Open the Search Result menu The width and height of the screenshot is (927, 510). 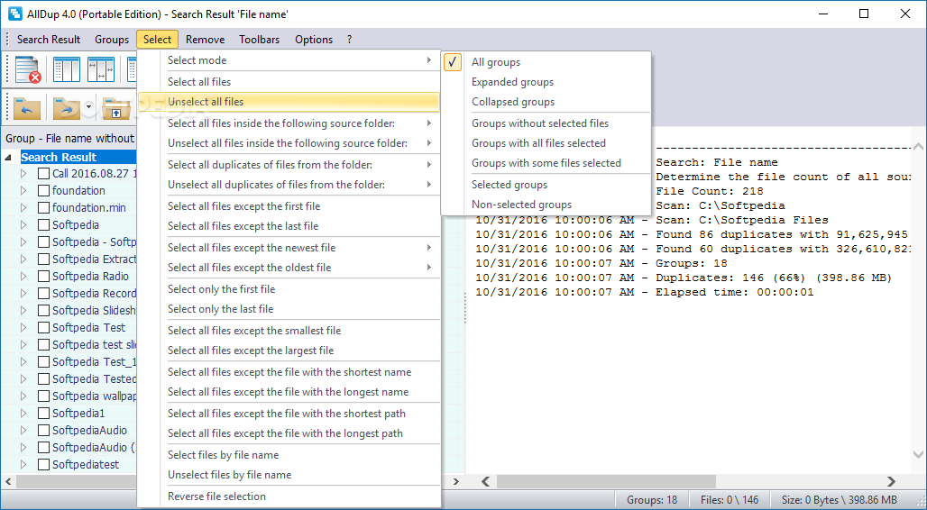point(49,40)
